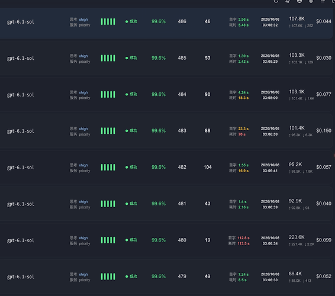Screen dimensions: 335x296
Task: Click the green signal bars in row 481
Action: (x=108, y=204)
